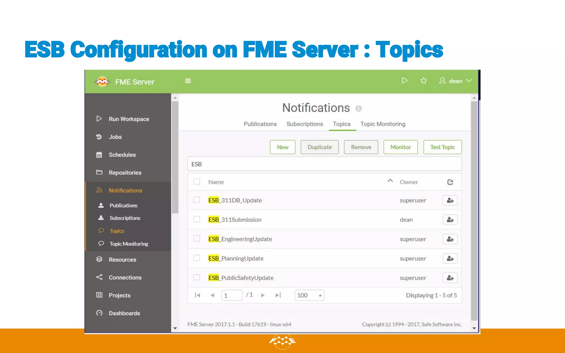Click the page number input field
Screen dimensions: 565x353
[x=232, y=295]
